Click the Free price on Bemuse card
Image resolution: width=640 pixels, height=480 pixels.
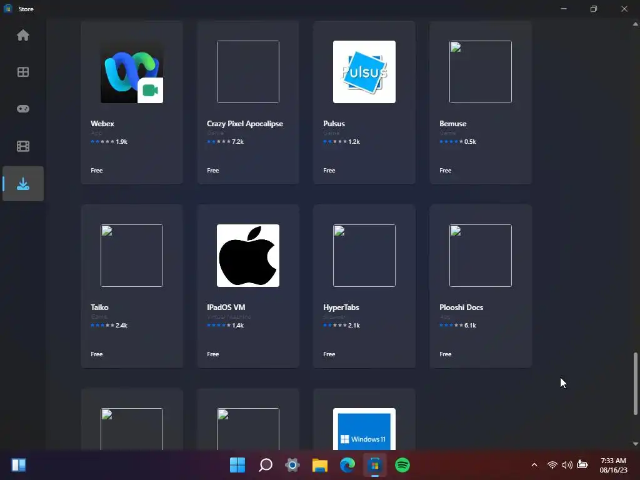[445, 171]
